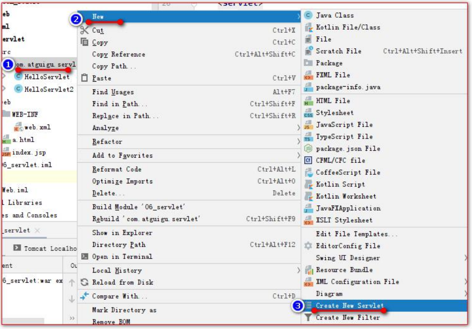Expand the Analyze submenu

[299, 128]
